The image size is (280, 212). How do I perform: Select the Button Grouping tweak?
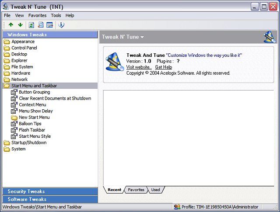pyautogui.click(x=34, y=92)
